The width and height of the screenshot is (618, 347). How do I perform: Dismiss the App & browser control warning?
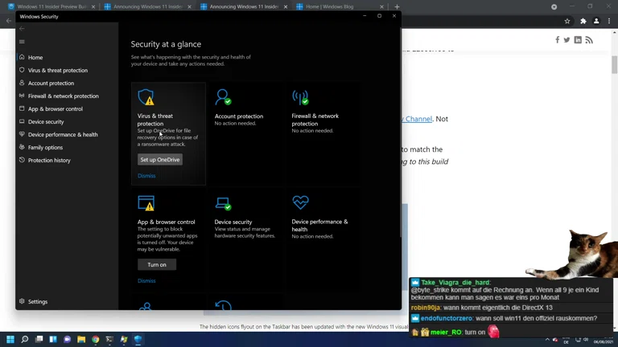[146, 281]
